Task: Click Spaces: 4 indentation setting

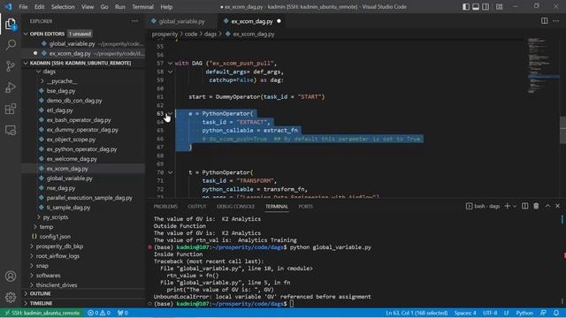Action: [465, 313]
